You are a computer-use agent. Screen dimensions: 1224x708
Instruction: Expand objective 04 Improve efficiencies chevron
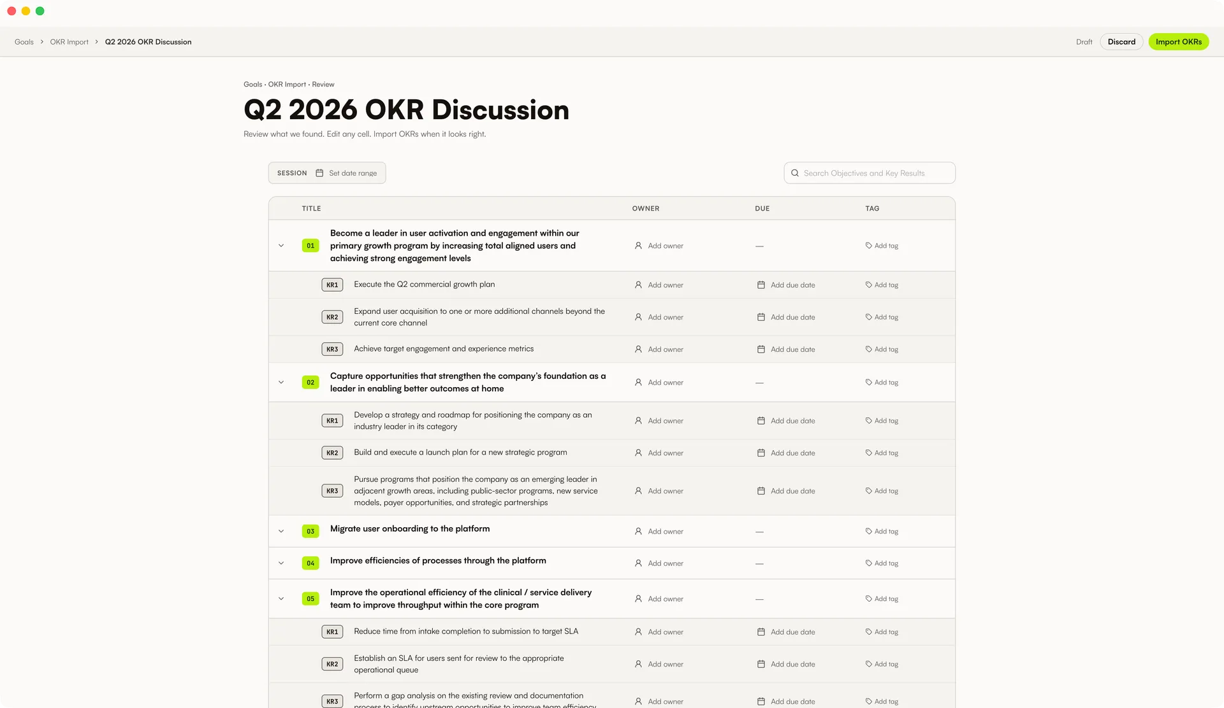tap(281, 563)
